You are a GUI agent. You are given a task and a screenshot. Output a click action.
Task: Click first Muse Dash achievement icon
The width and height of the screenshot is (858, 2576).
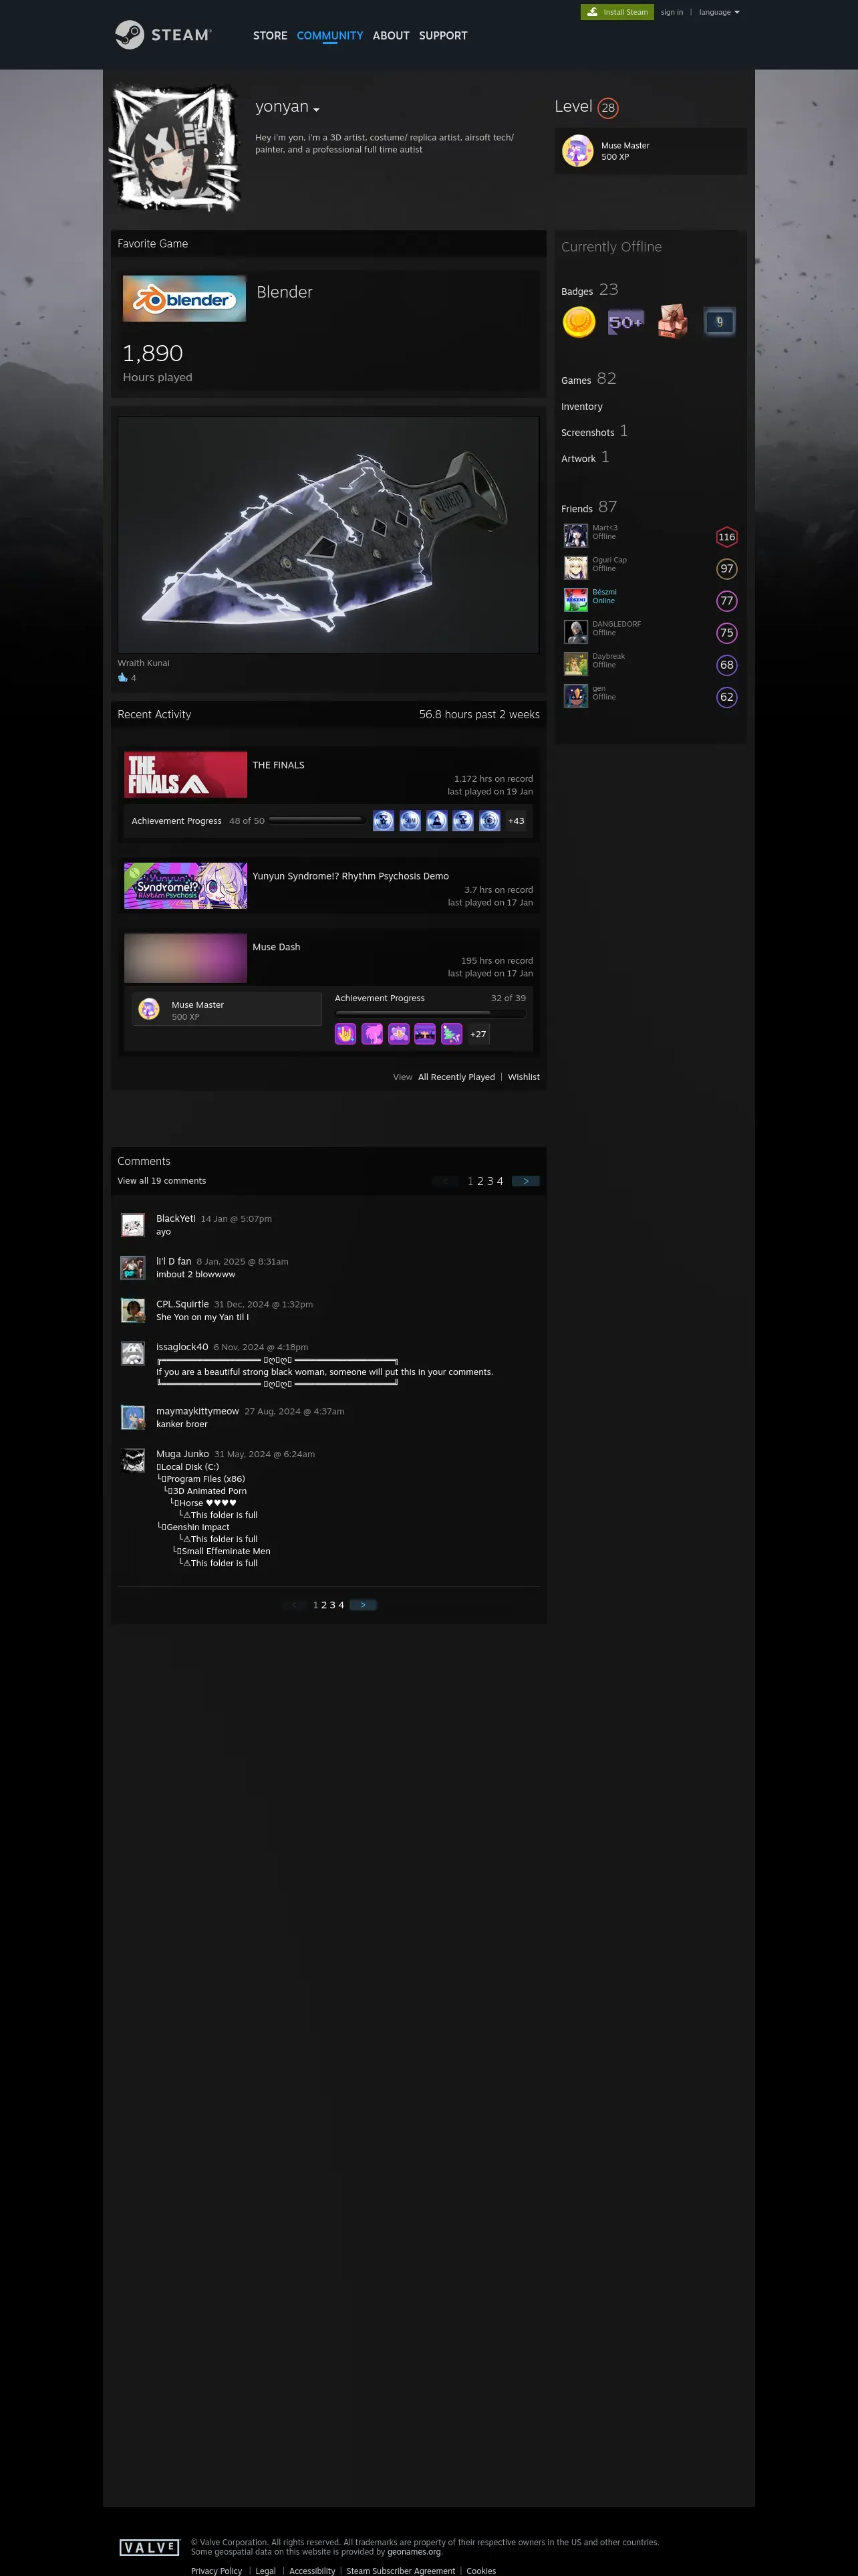345,1034
